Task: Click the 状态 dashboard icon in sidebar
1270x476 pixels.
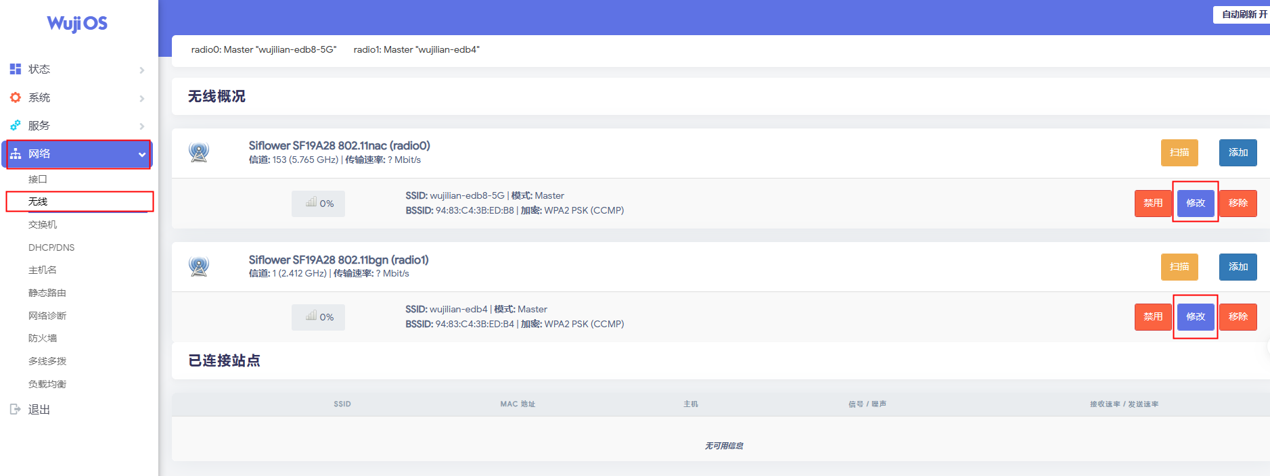Action: click(16, 69)
